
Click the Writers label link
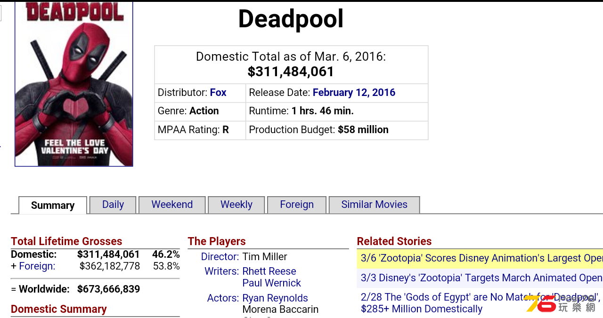tap(222, 271)
